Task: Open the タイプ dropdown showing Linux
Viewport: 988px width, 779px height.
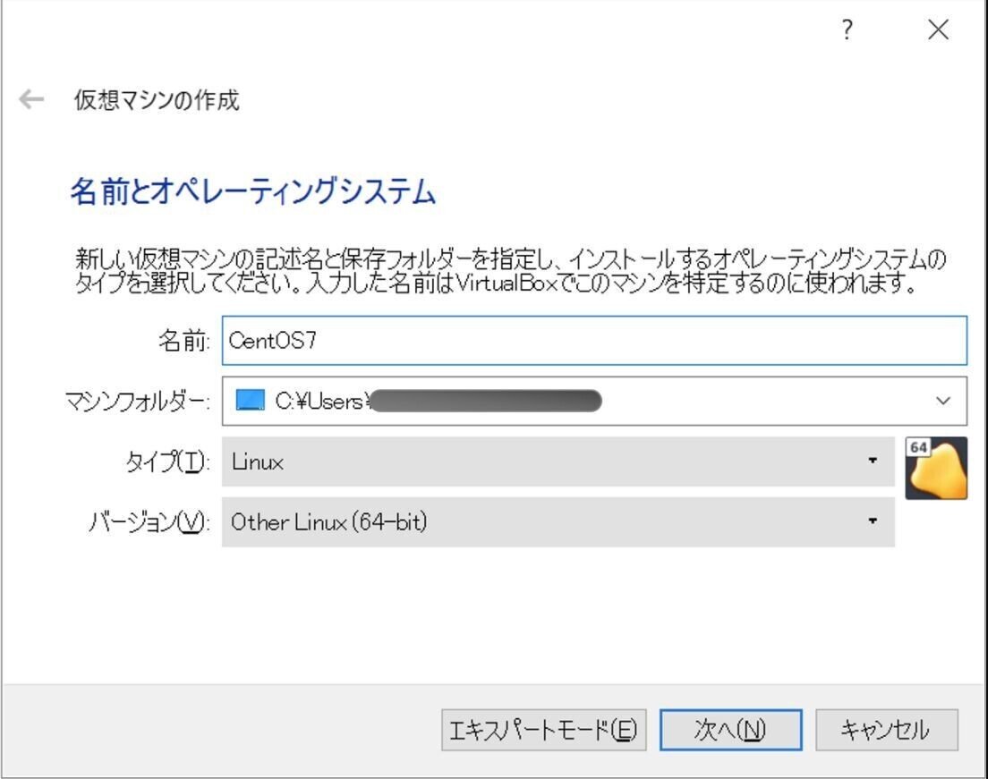Action: (x=558, y=461)
